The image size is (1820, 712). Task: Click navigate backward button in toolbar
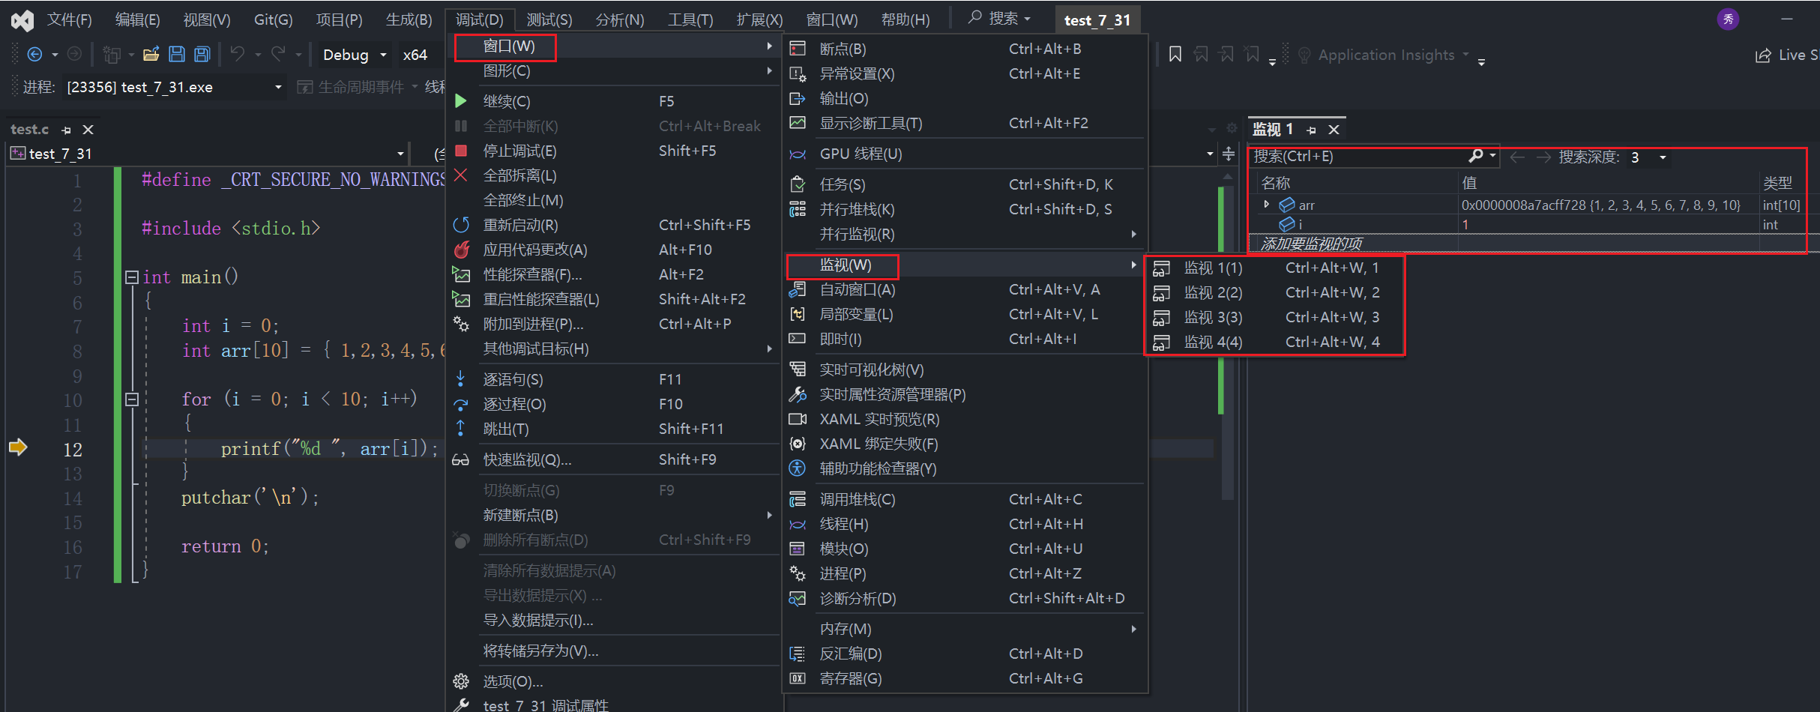coord(34,54)
